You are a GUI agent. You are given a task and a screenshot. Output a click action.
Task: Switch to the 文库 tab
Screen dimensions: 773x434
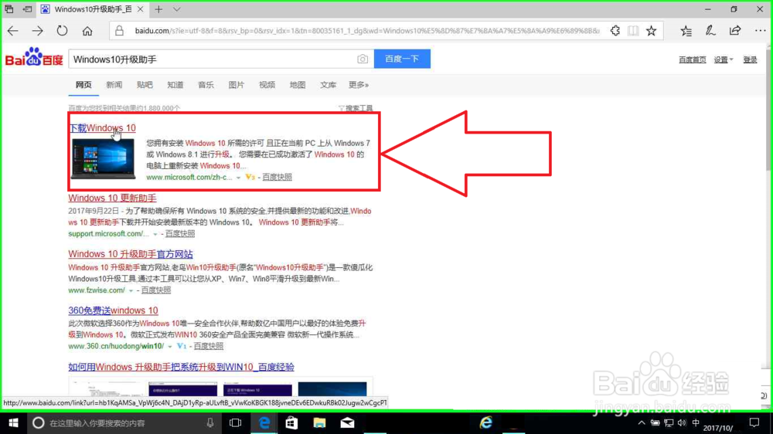pos(328,85)
